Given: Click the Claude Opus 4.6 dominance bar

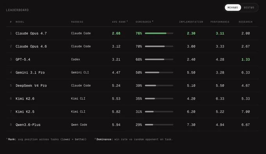Looking at the screenshot, I should tap(159, 46).
